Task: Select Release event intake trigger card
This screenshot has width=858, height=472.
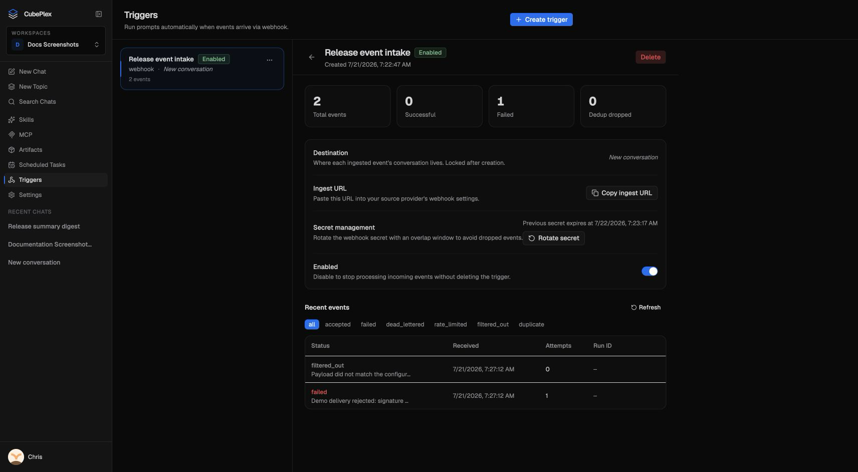Action: [202, 69]
